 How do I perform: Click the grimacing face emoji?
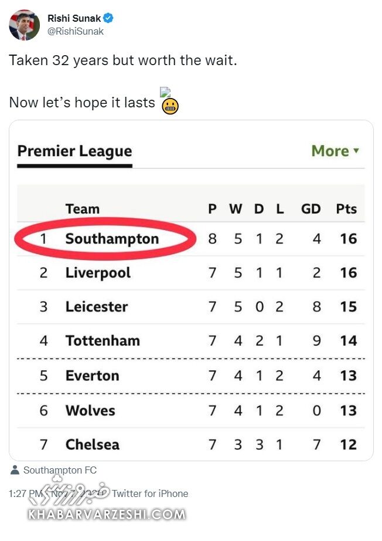pos(170,106)
